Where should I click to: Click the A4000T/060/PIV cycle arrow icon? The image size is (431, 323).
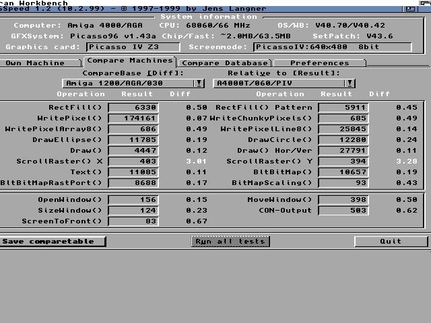click(350, 83)
